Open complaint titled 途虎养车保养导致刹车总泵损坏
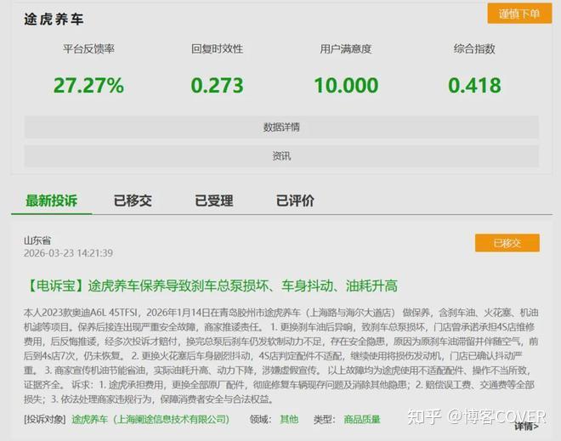This screenshot has width=561, height=441. pyautogui.click(x=211, y=286)
